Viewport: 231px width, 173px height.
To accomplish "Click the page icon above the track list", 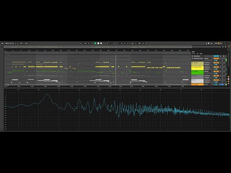I will 201,54.
